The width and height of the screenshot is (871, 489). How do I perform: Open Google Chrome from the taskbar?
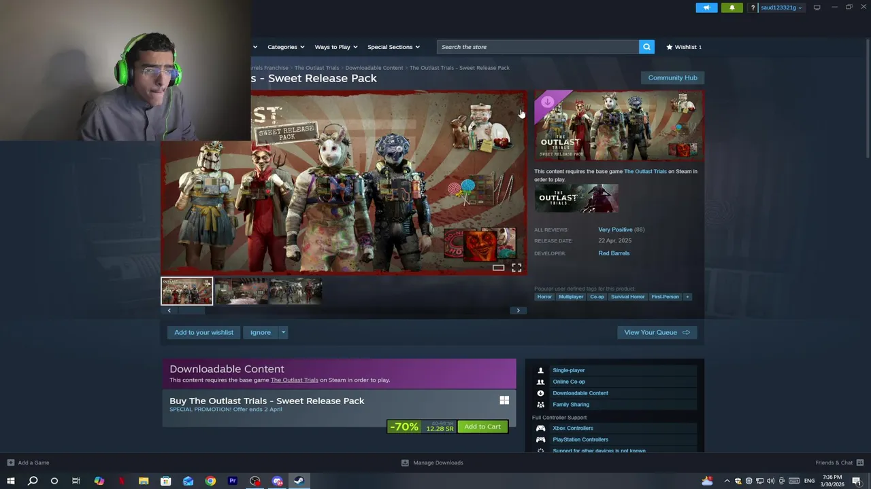(x=210, y=481)
